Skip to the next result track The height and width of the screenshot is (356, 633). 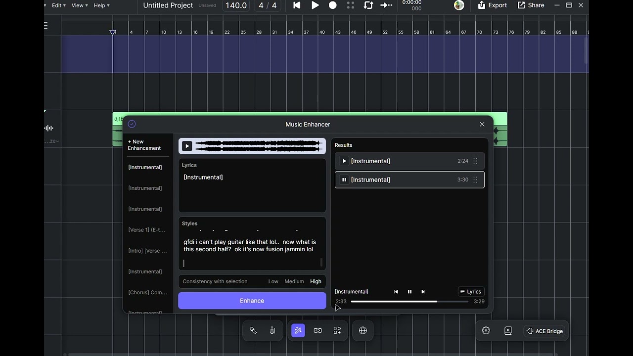[x=423, y=292]
